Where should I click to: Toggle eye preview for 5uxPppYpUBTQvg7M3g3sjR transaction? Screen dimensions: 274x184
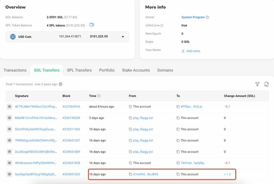point(9,174)
